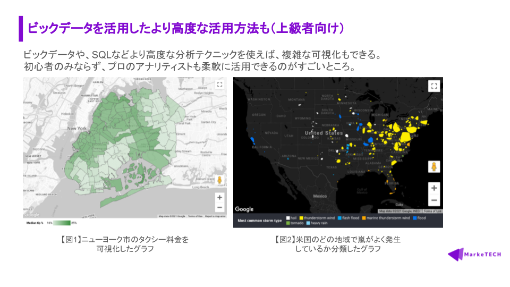This screenshot has width=510, height=287.
Task: Click the 'ARIZONA' state label
Action: pos(289,156)
